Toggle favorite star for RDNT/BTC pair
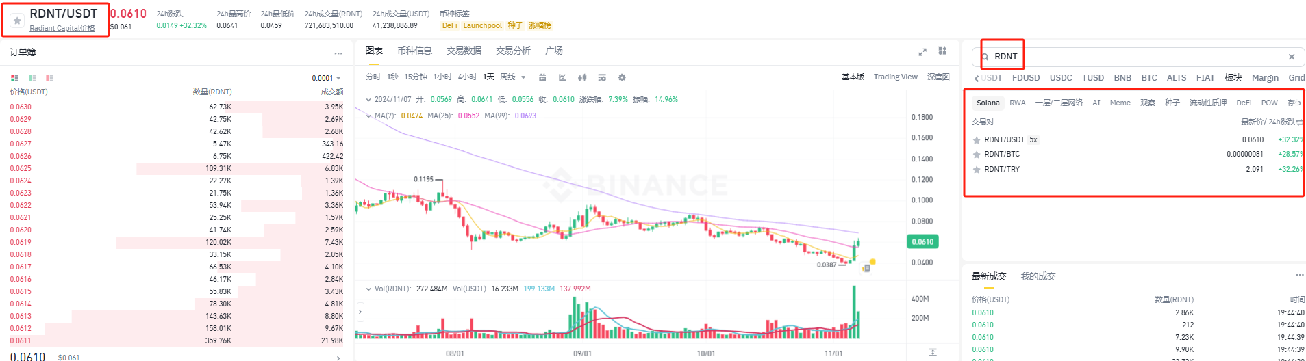The image size is (1306, 361). click(977, 155)
